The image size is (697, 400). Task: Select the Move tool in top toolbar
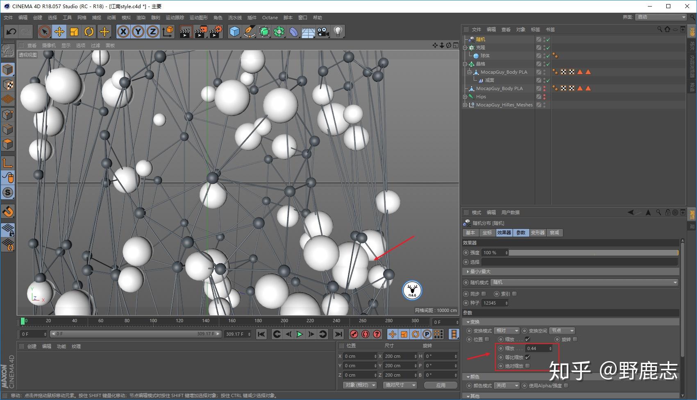click(59, 32)
